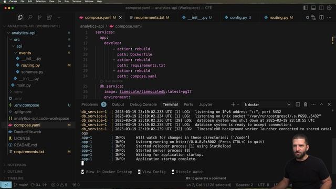Expand the Outline section

[x=15, y=172]
